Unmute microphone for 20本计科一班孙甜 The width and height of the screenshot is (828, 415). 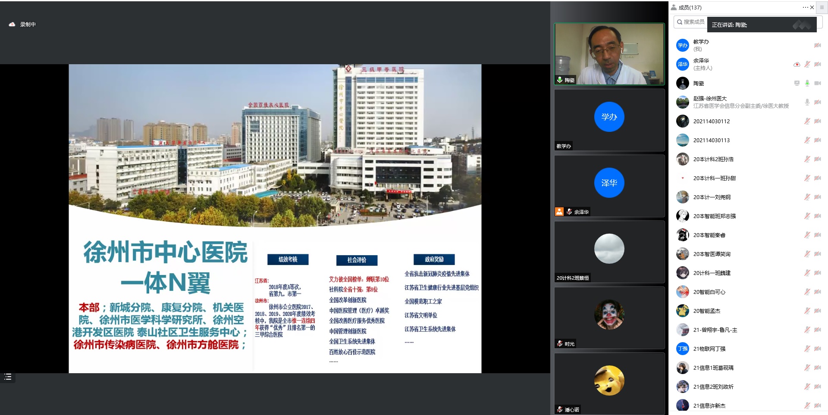coord(807,178)
